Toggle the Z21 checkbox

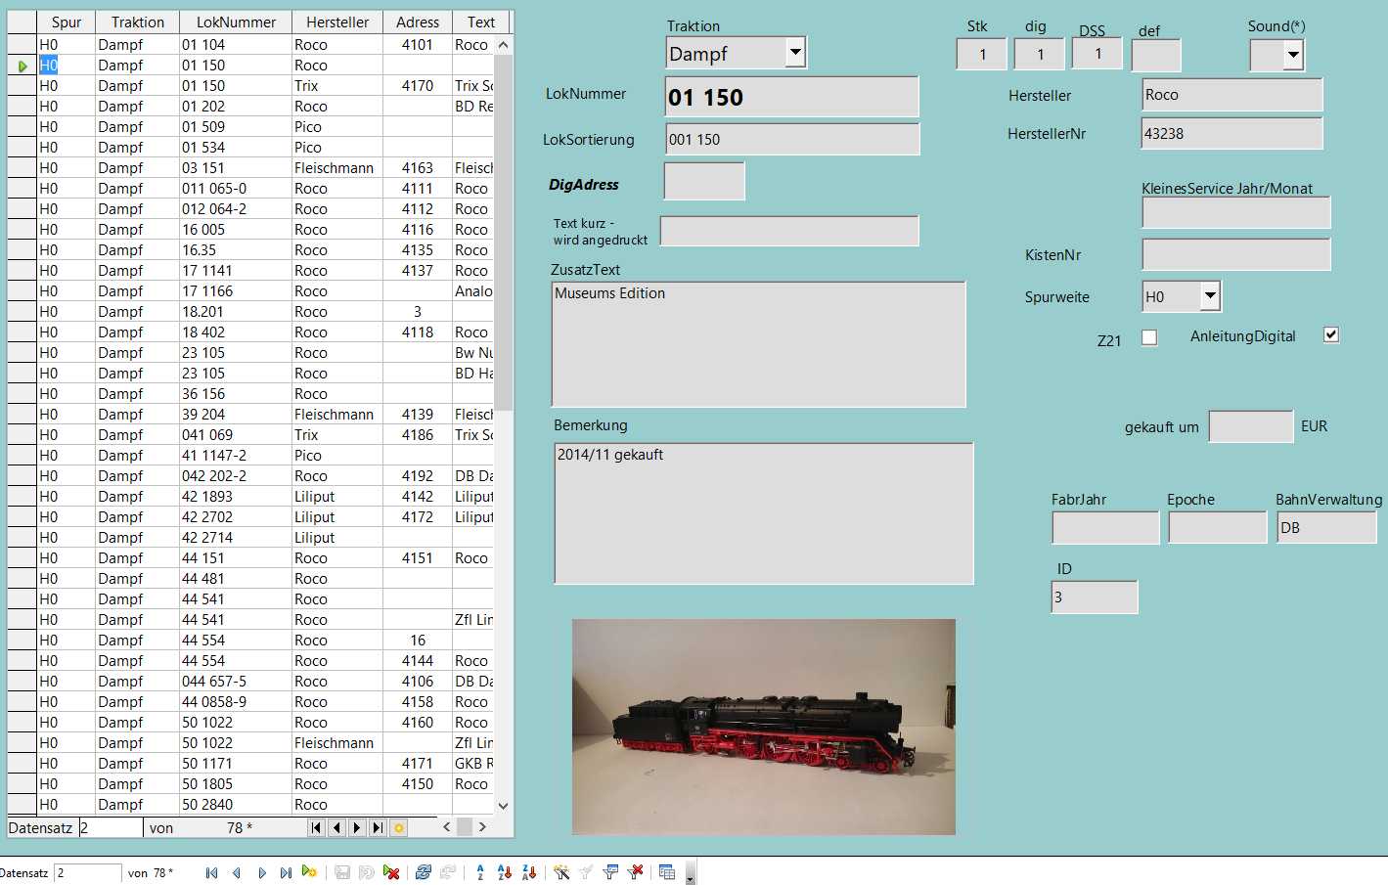point(1149,337)
